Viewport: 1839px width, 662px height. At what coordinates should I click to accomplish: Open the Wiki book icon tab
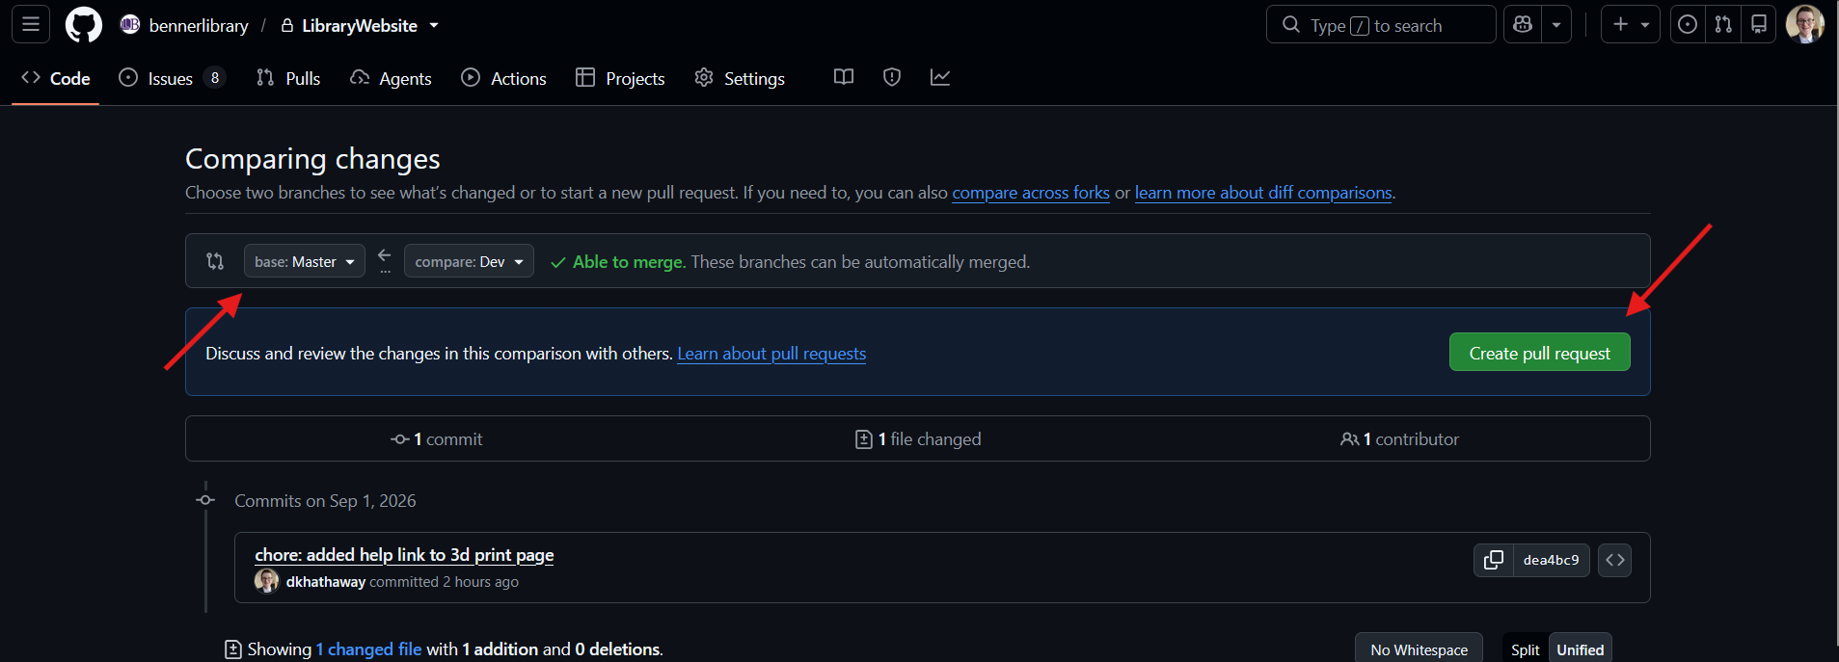point(844,77)
